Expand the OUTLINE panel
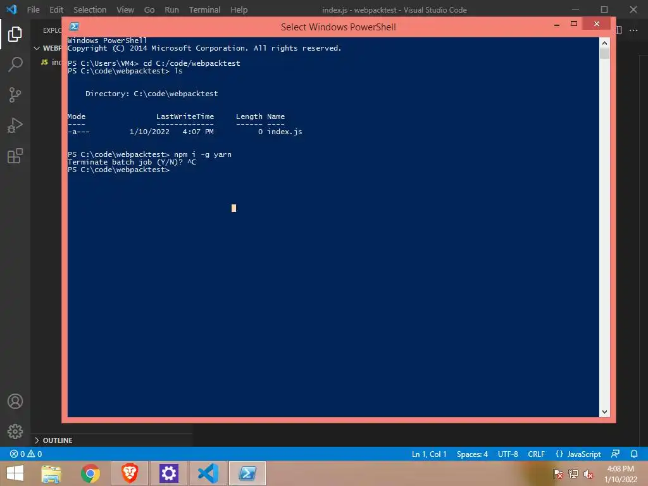Image resolution: width=648 pixels, height=486 pixels. [112, 440]
